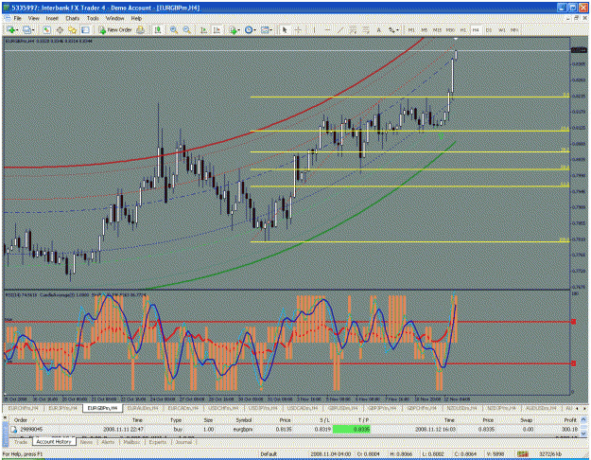
Task: Select the Text label tool
Action: pos(379,29)
